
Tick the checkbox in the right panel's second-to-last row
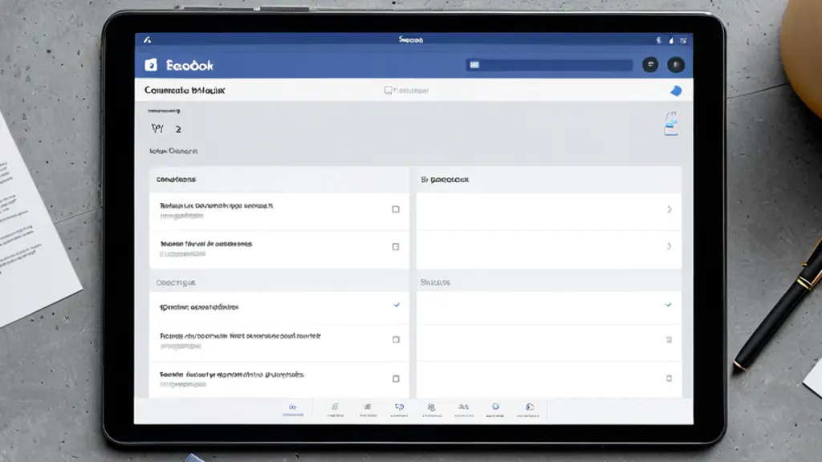tap(669, 340)
